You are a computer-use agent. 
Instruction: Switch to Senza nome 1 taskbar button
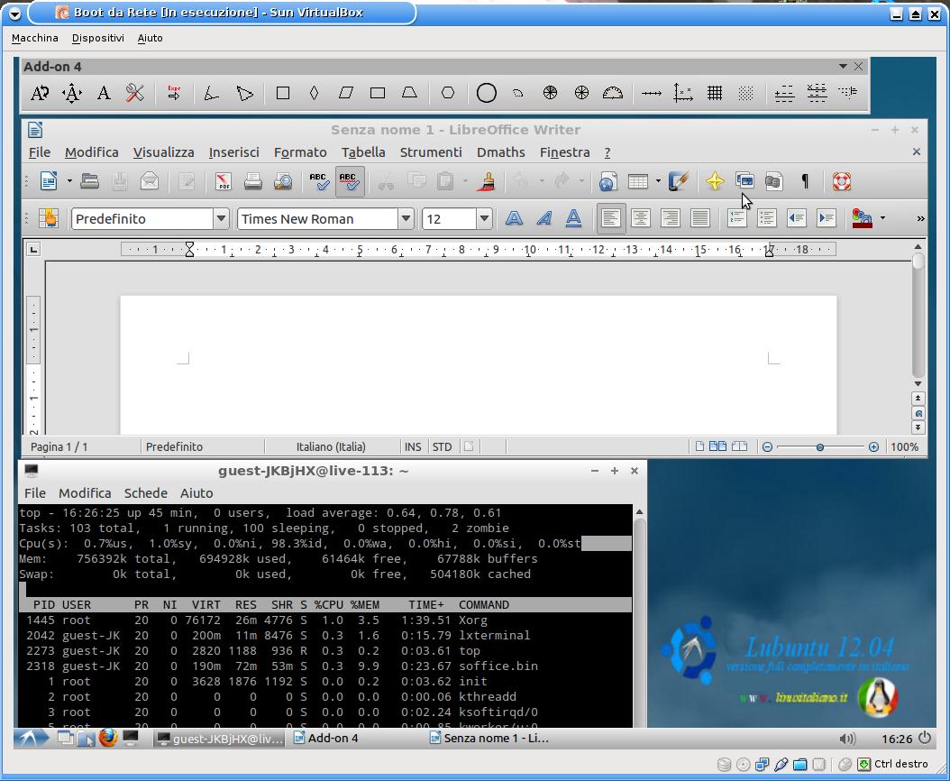(489, 738)
